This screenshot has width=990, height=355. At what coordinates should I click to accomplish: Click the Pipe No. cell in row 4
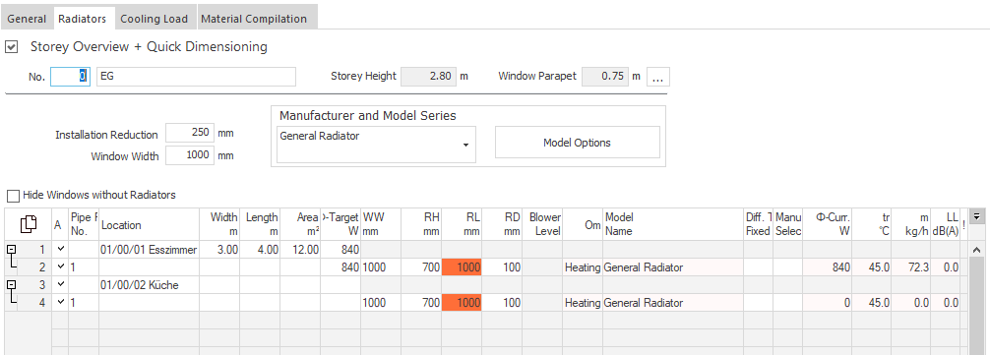pyautogui.click(x=84, y=303)
